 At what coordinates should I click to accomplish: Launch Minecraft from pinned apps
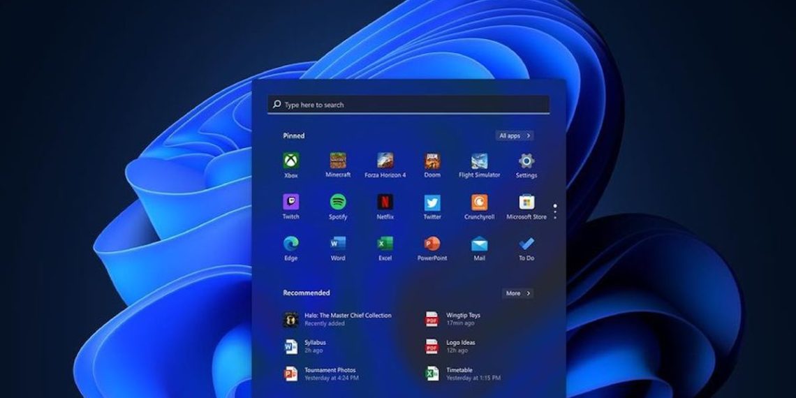pos(338,161)
